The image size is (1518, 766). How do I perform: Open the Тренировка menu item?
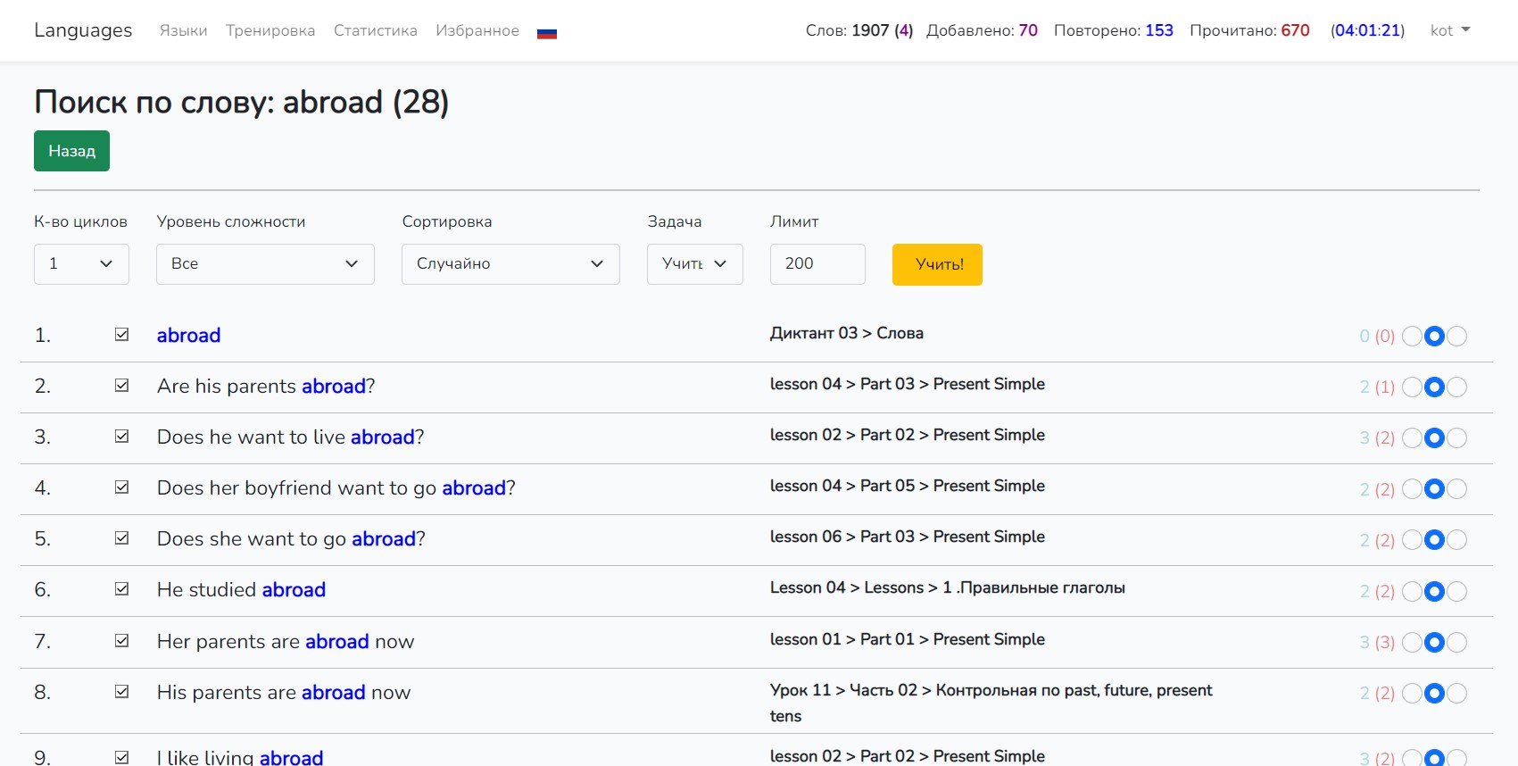click(x=270, y=30)
